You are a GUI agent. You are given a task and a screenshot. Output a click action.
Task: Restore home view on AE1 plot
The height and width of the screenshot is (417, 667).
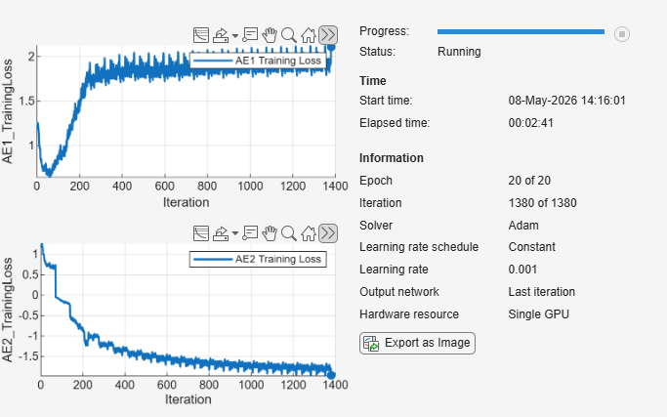309,35
